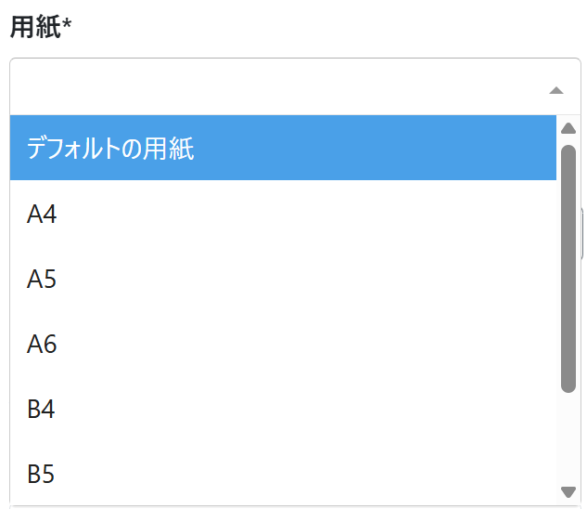Screen dimensions: 587x509
Task: Select A6 in the dropdown list
Action: 283,345
